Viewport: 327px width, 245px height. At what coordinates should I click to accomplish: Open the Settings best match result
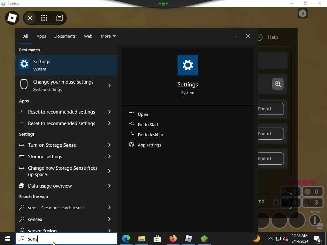[x=66, y=65]
